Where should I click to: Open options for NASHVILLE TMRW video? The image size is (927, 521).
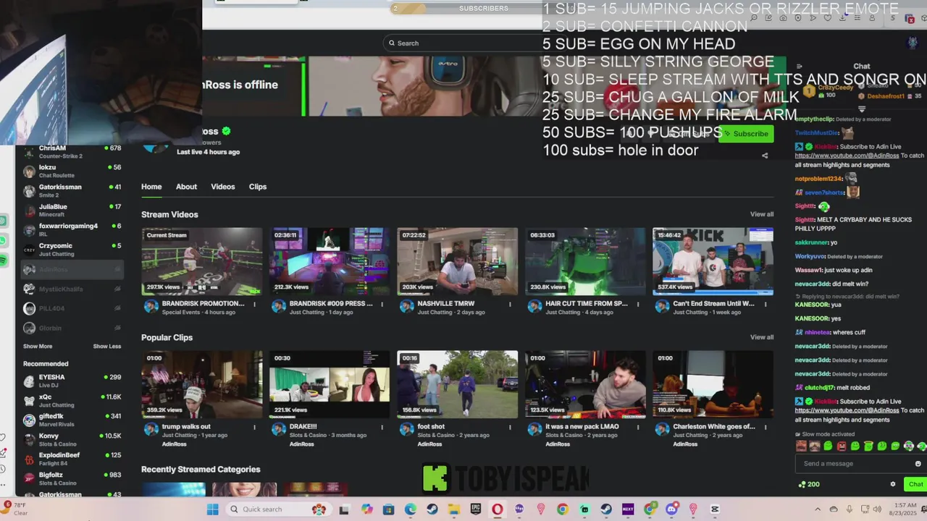click(510, 304)
